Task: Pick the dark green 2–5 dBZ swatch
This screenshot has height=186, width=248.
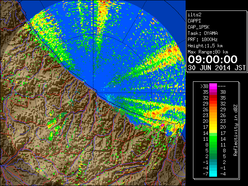Action: pyautogui.click(x=213, y=156)
